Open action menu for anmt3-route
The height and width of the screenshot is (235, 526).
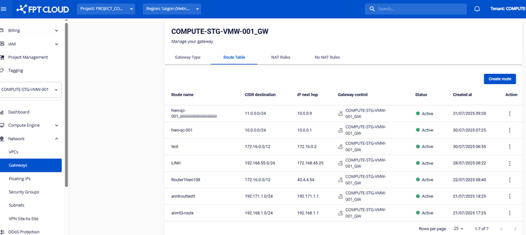(x=510, y=213)
